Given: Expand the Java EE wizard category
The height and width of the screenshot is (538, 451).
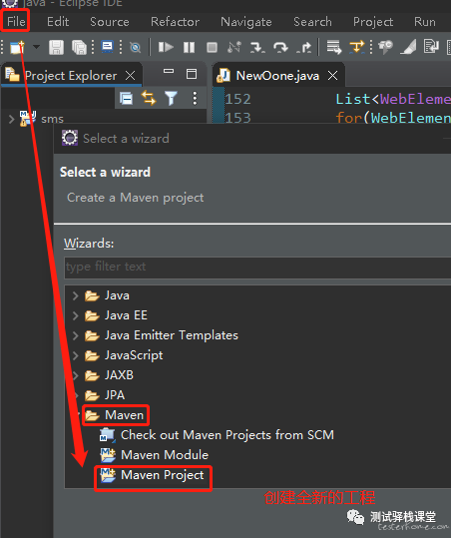Looking at the screenshot, I should (76, 315).
